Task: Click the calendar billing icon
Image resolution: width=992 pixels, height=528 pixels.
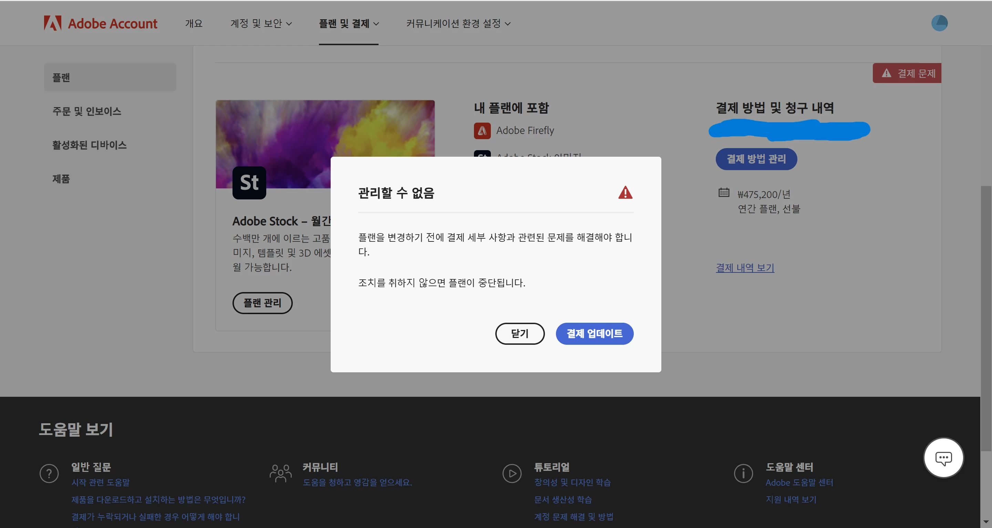Action: 724,192
